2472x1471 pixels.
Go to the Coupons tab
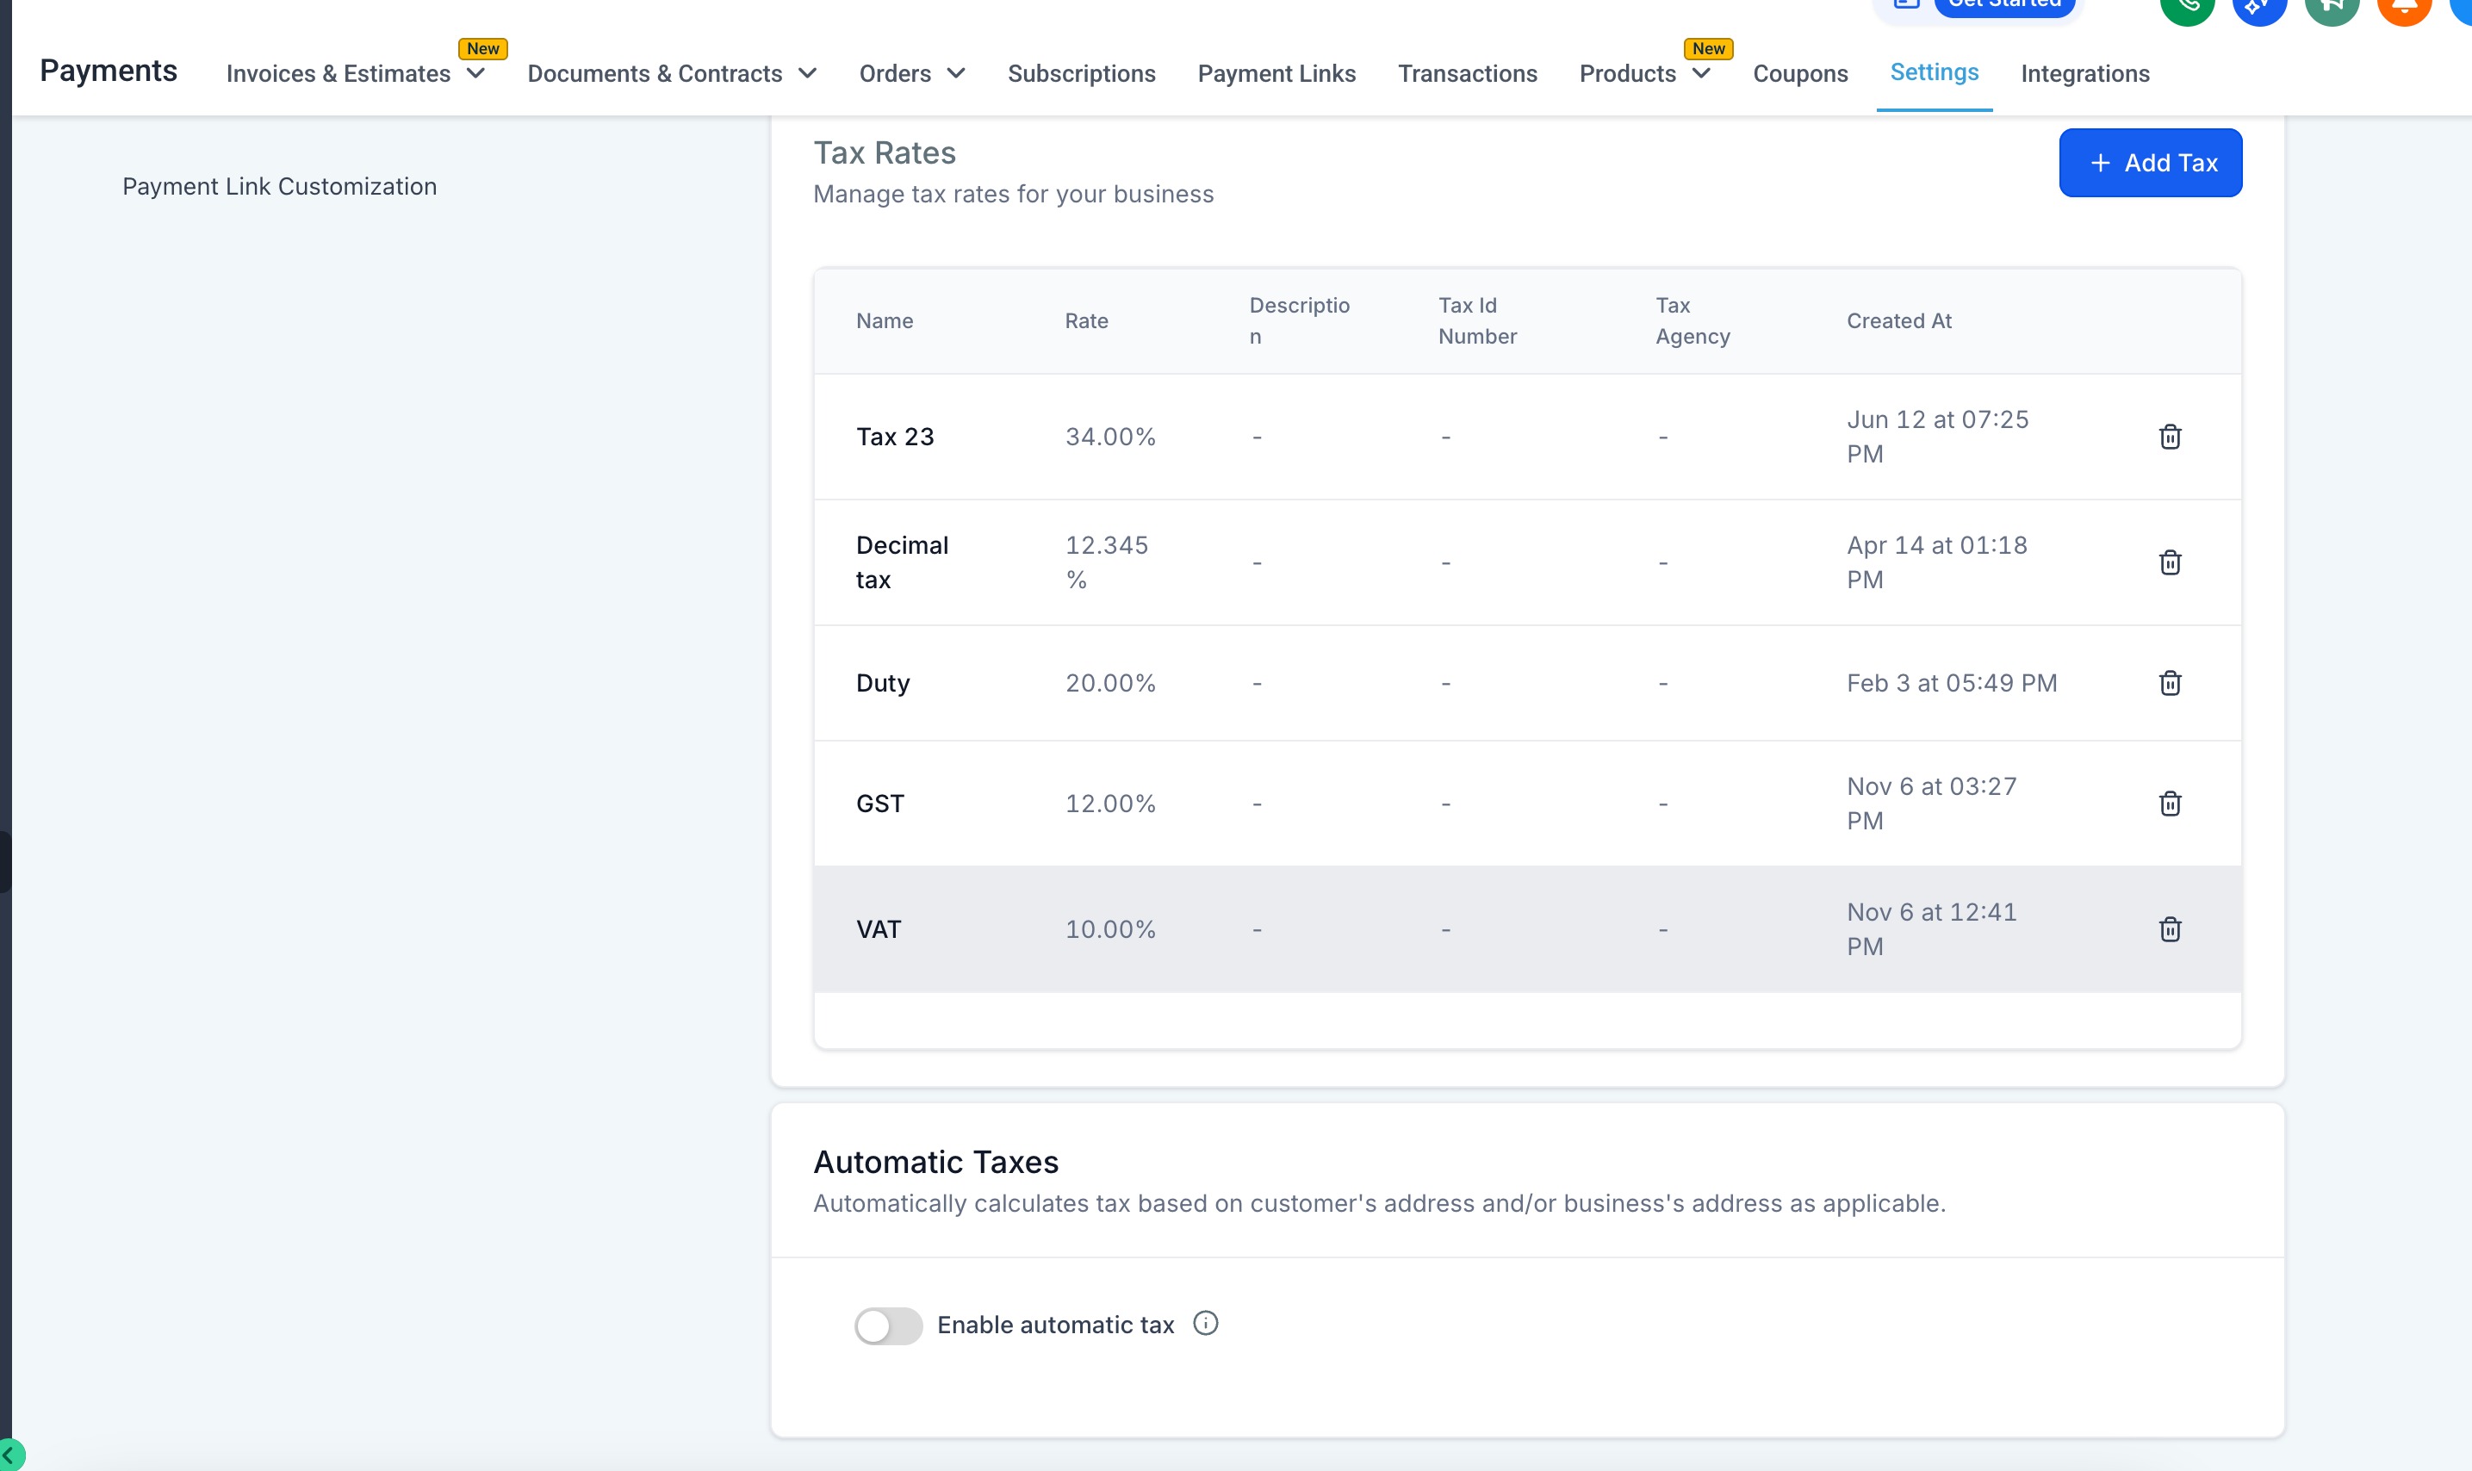point(1799,73)
